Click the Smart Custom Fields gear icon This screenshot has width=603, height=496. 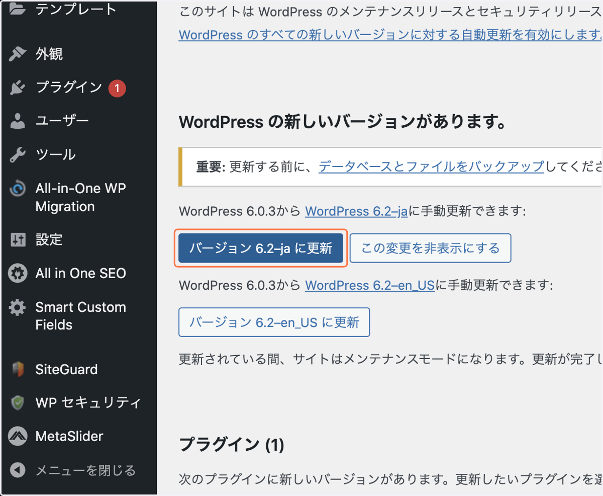click(17, 307)
